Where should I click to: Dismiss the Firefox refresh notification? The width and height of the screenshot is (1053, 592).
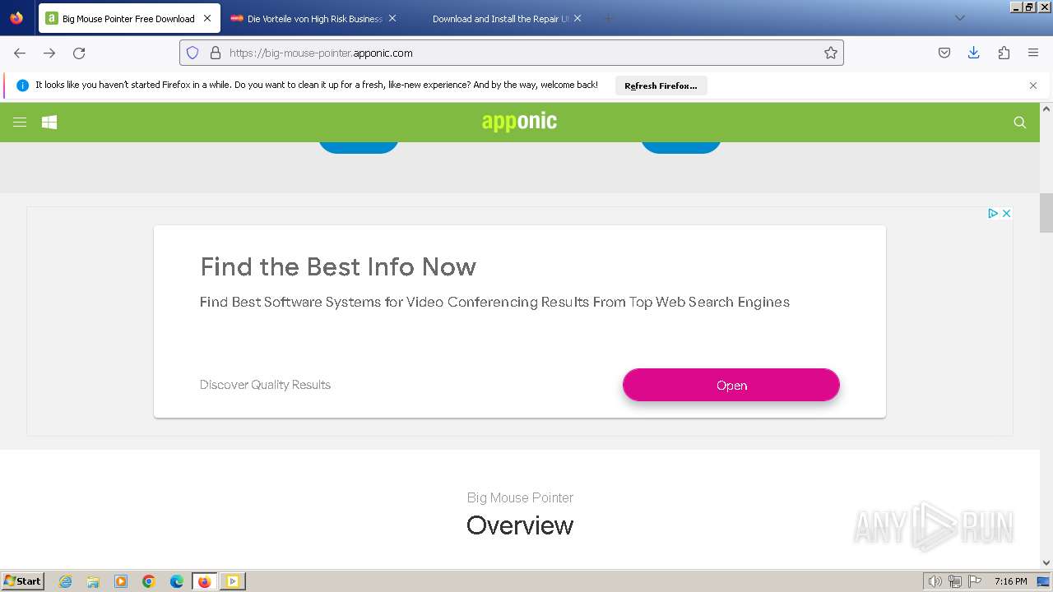tap(1033, 86)
